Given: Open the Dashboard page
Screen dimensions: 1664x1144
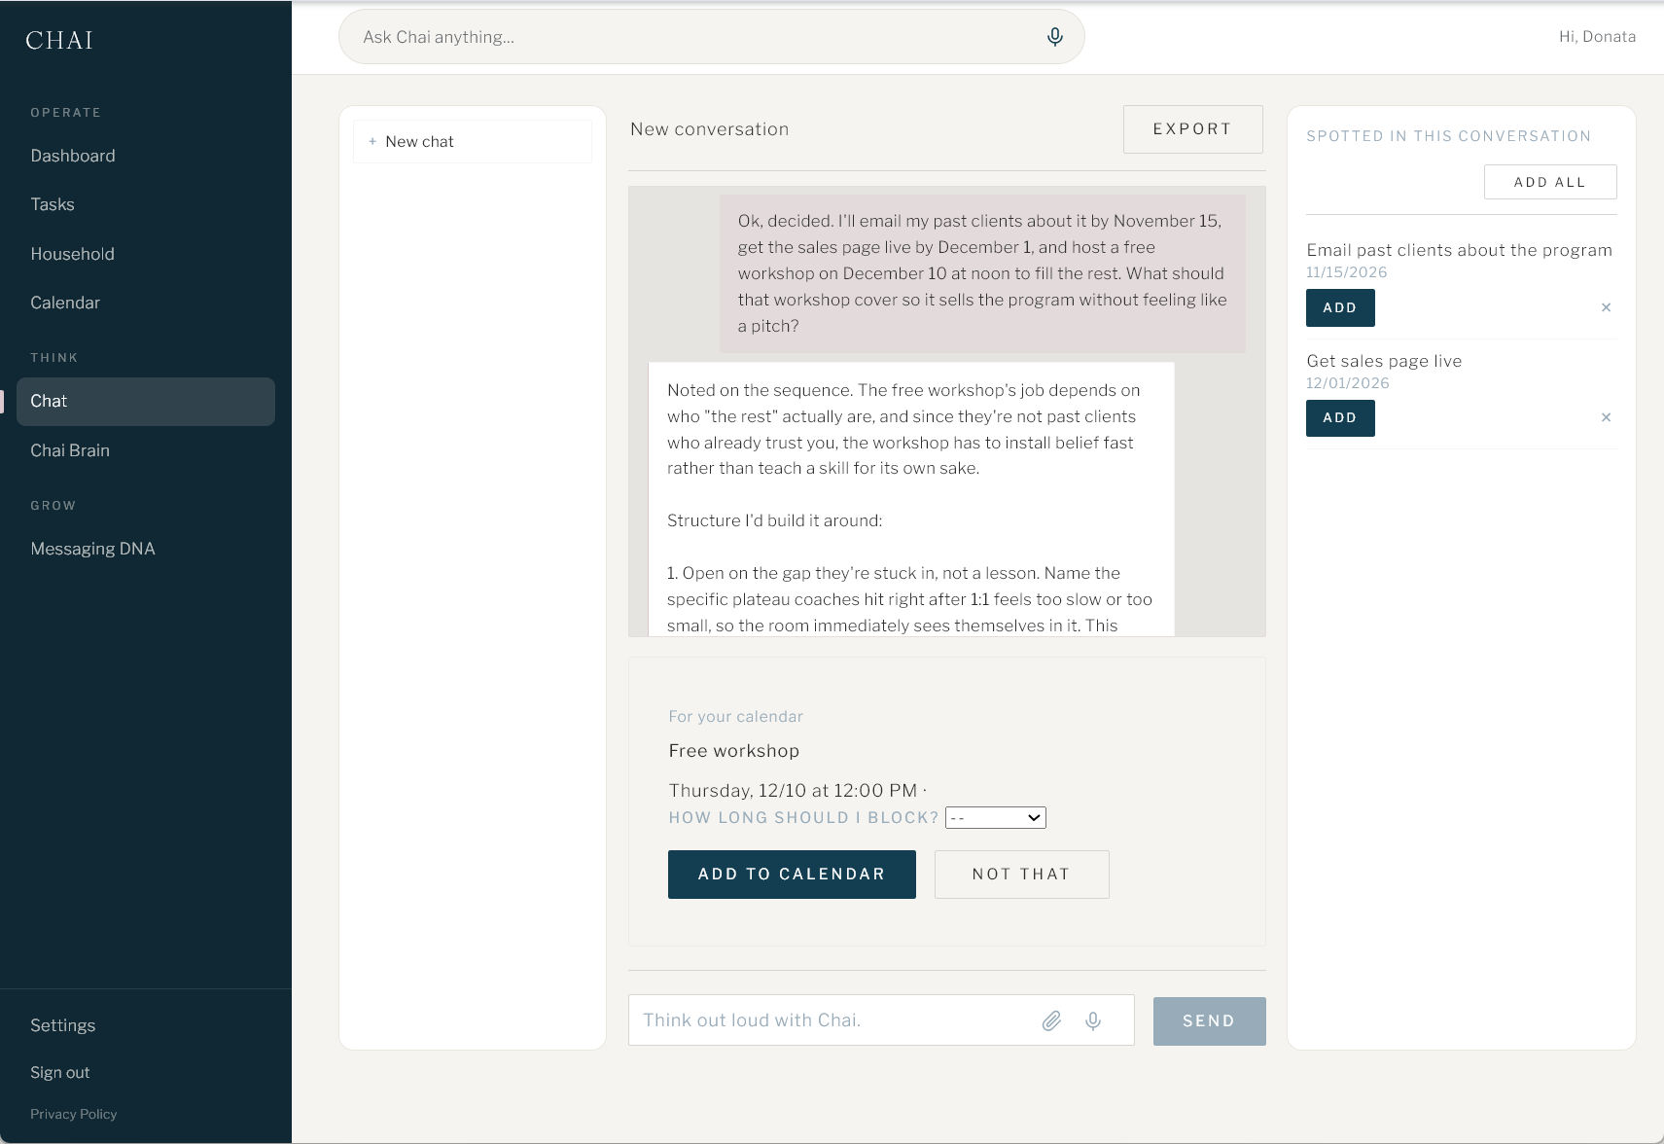Looking at the screenshot, I should [x=73, y=156].
